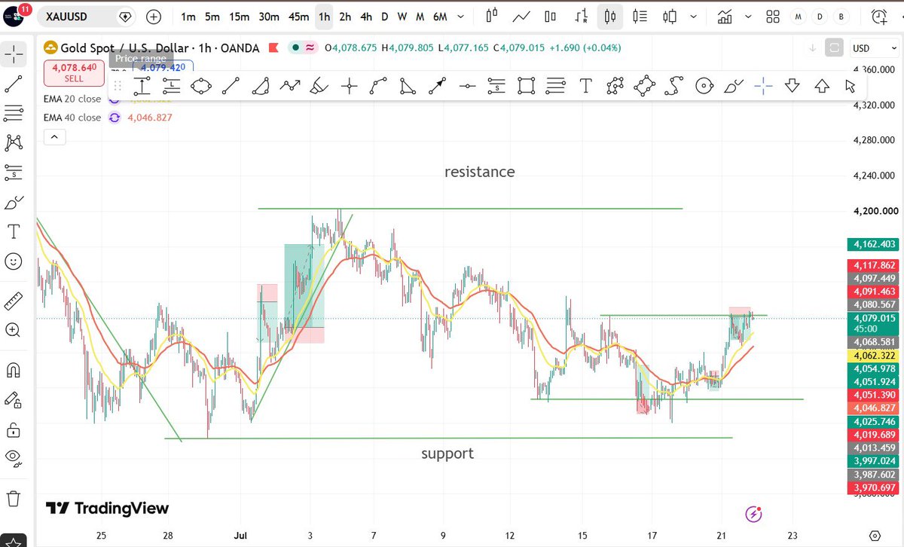This screenshot has height=547, width=904.
Task: Click the trash icon to remove drawings
Action: coord(14,498)
